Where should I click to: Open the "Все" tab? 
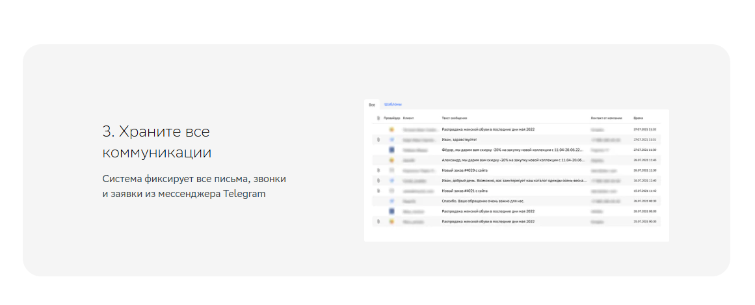coord(372,105)
